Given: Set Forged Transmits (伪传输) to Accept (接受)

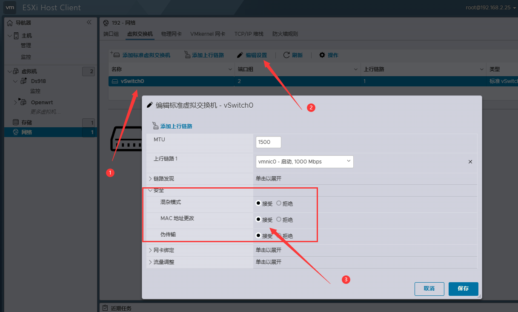Looking at the screenshot, I should coord(258,235).
